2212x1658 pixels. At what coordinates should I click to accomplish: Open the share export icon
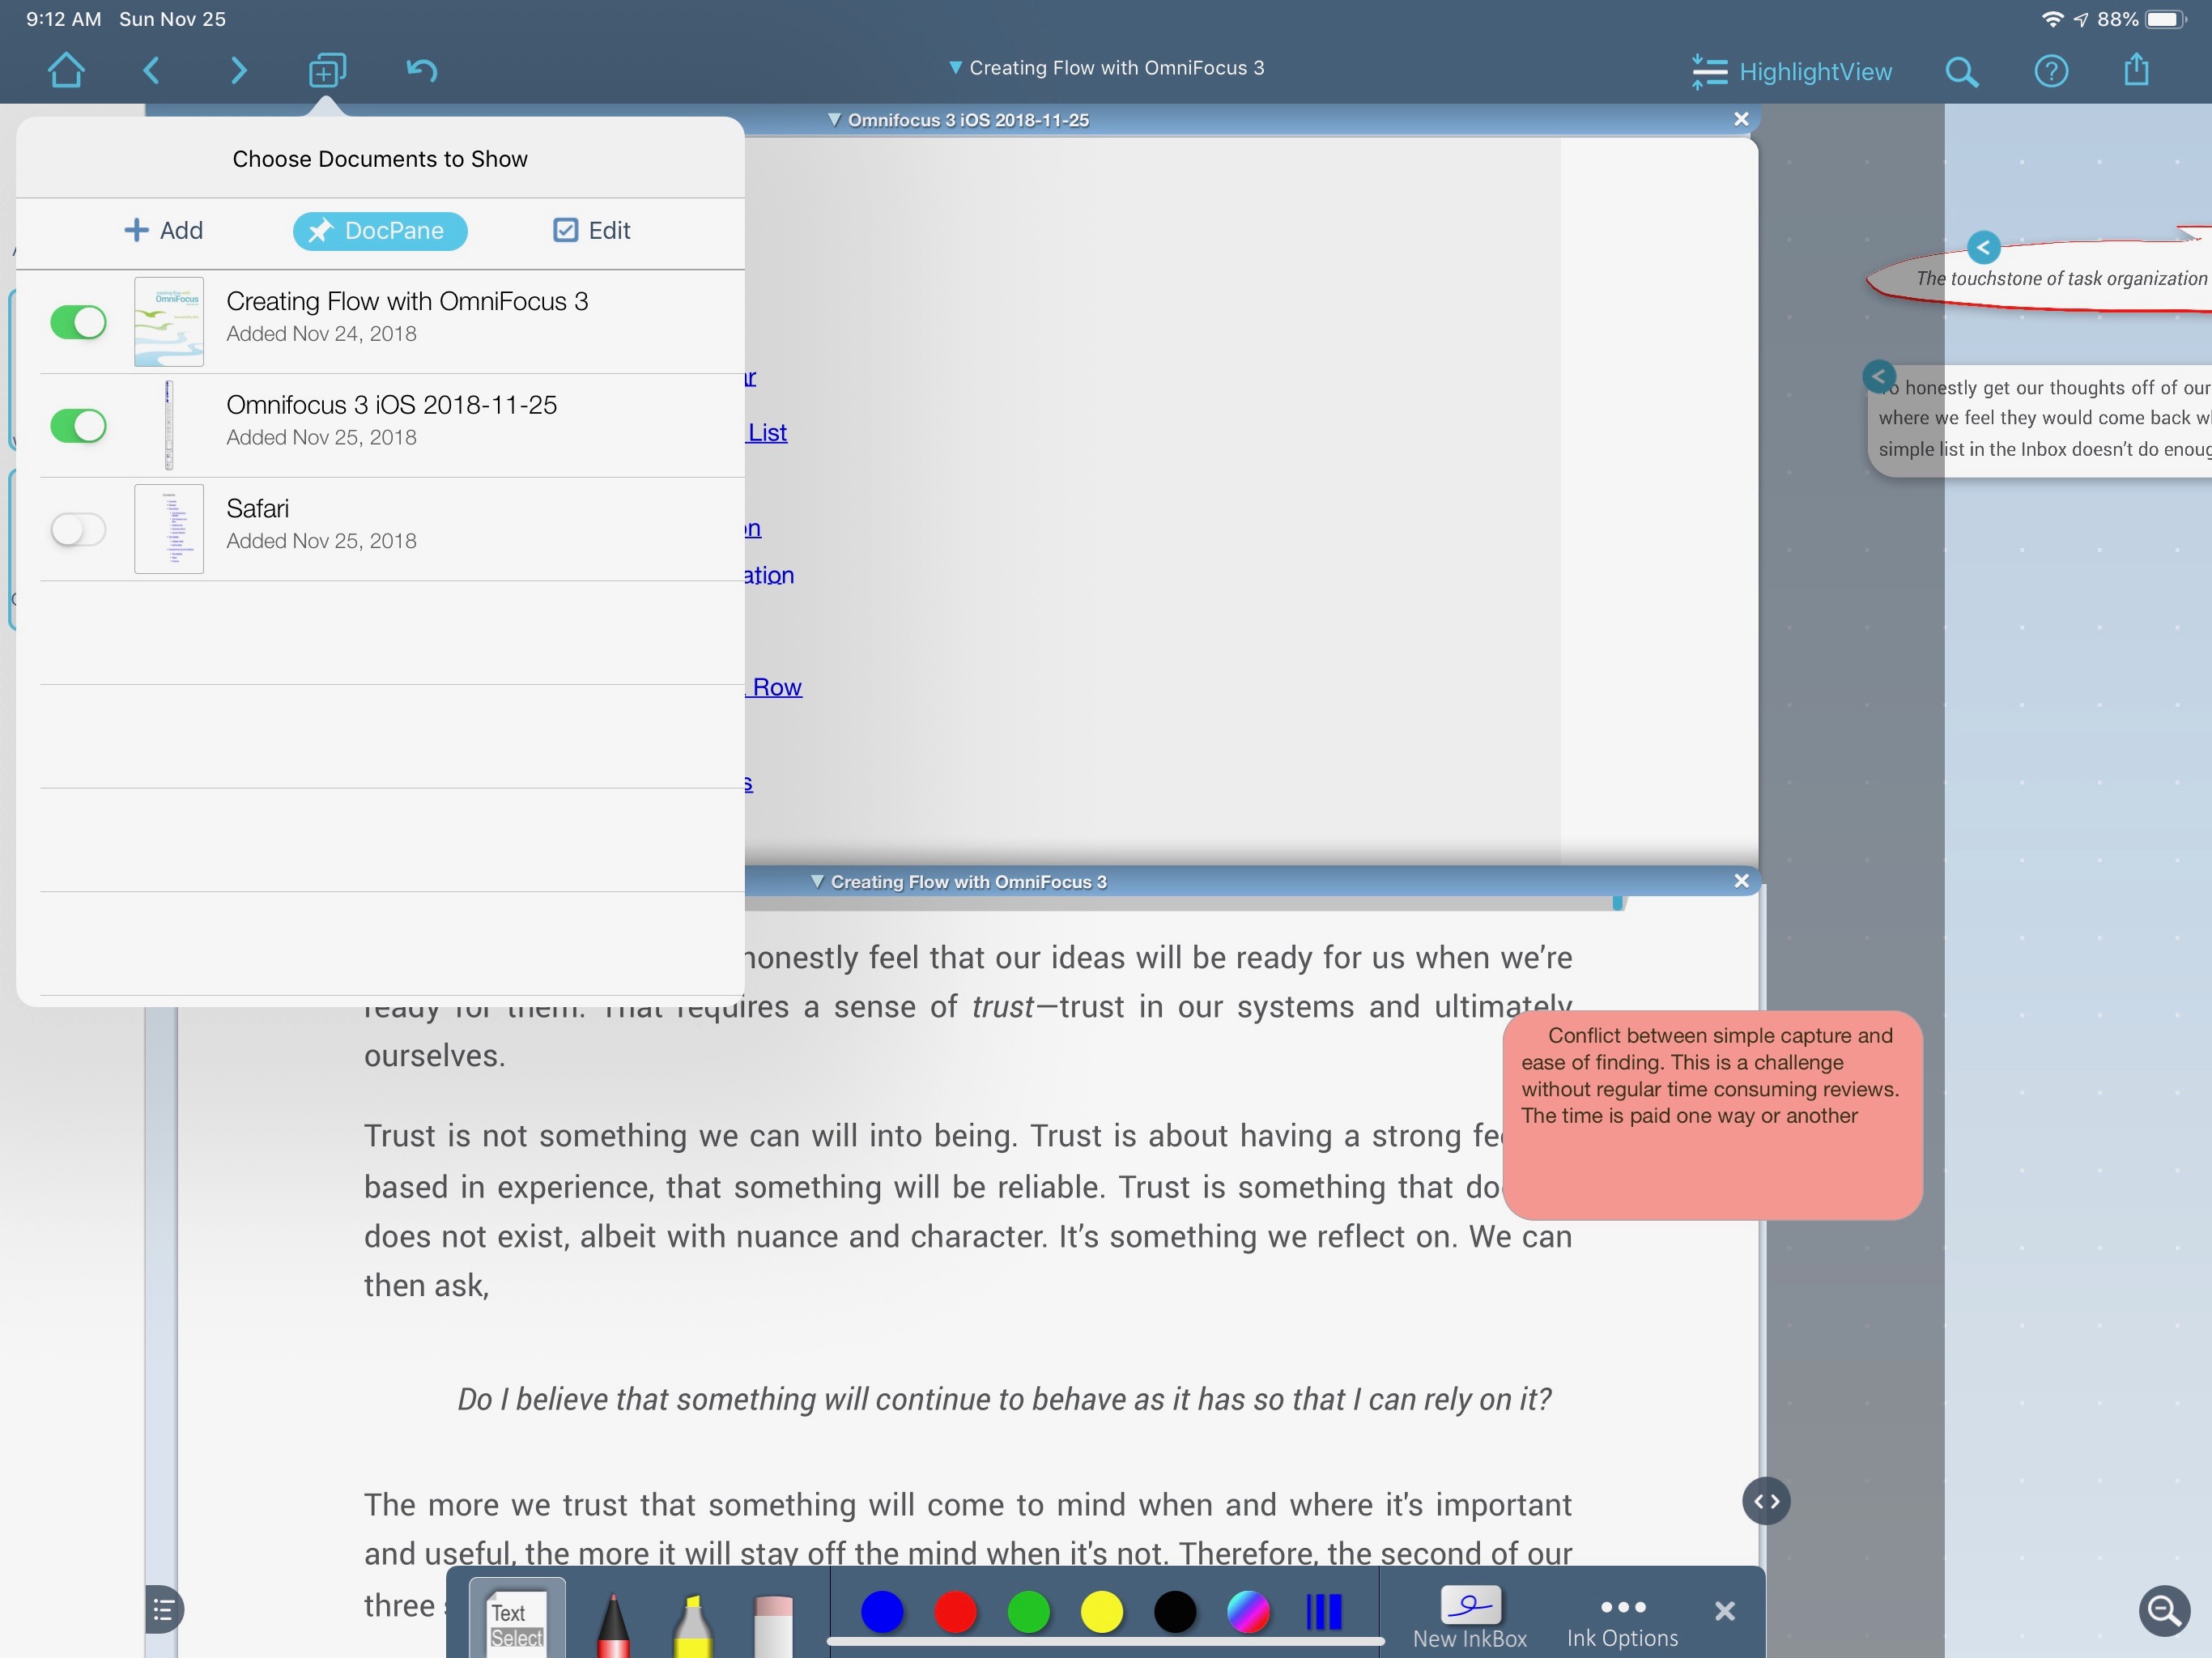[x=2137, y=70]
